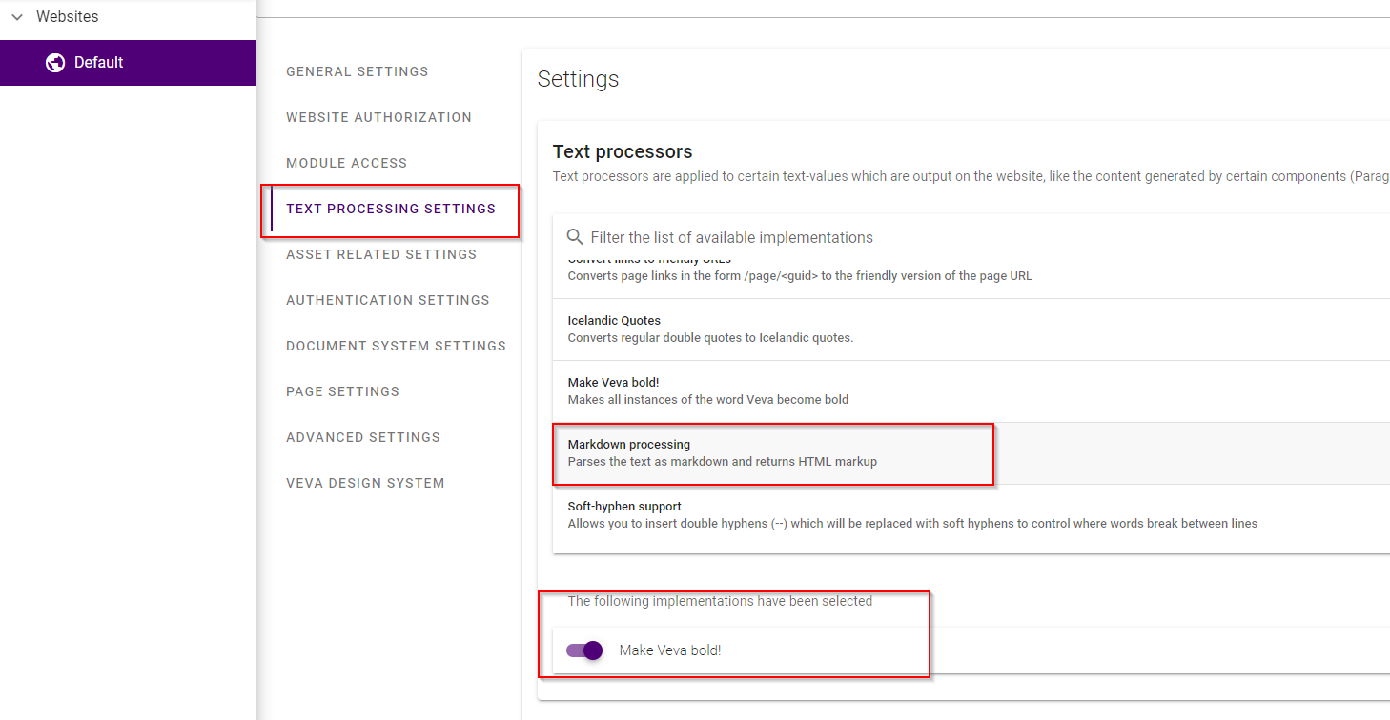Click the search magnifier icon in filter box
The height and width of the screenshot is (720, 1390).
pos(575,237)
